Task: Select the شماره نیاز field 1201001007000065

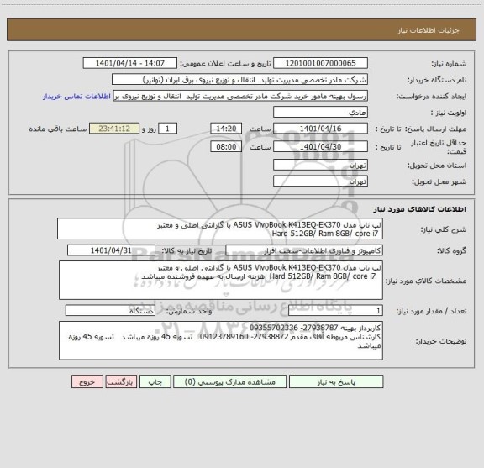Action: pyautogui.click(x=320, y=63)
